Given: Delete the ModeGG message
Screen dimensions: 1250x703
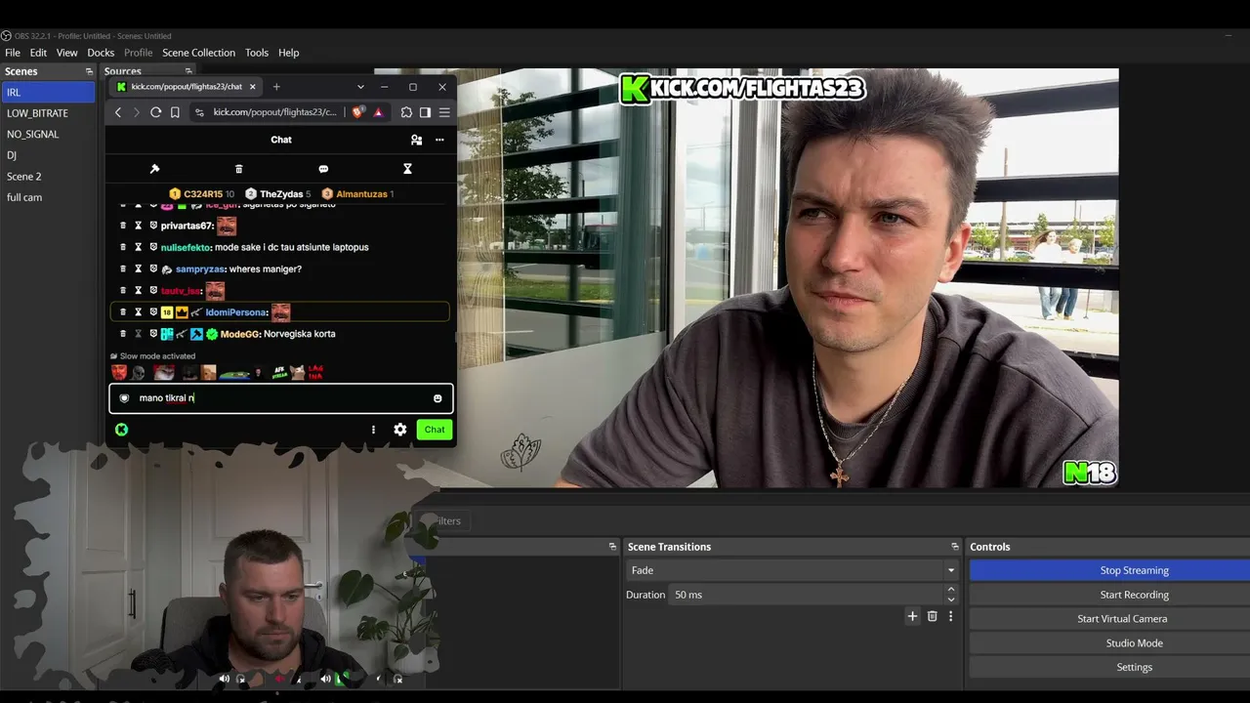Looking at the screenshot, I should point(123,334).
